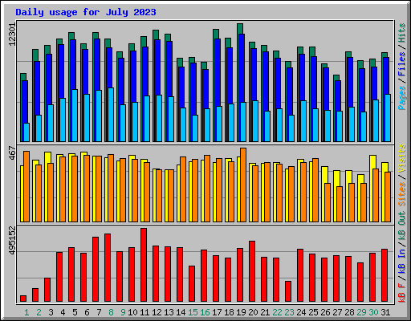The width and height of the screenshot is (411, 321).
Task: Click the day 8 label
Action: [x=111, y=312]
